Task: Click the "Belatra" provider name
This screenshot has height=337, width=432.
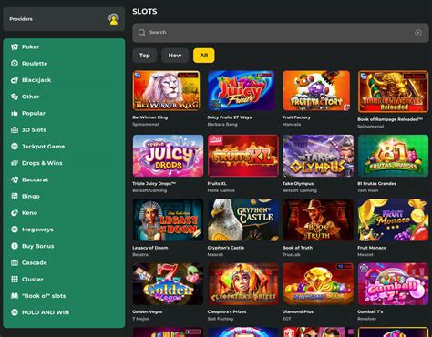Action: (140, 255)
